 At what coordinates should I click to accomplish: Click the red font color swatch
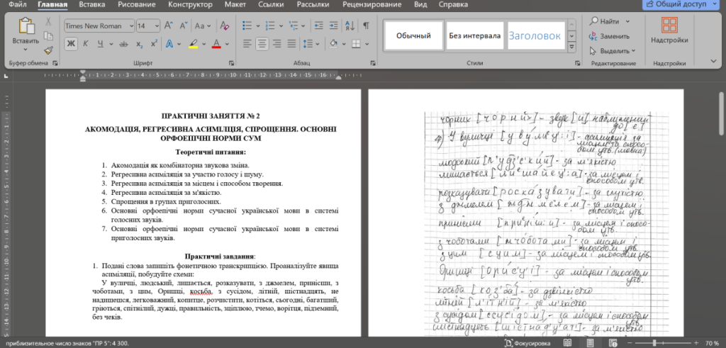[217, 44]
